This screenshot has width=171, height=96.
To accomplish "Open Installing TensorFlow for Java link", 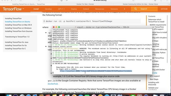I will pos(17,42).
